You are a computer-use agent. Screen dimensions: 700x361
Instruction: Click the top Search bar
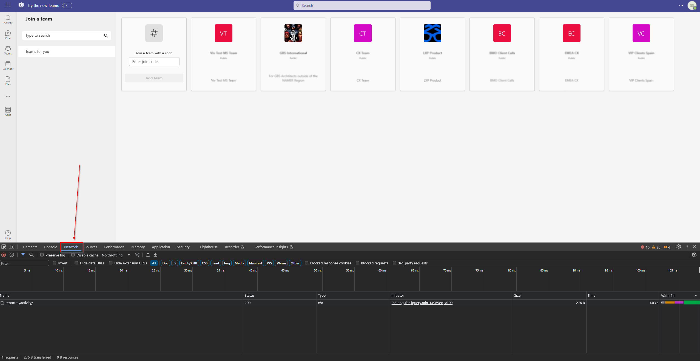tap(362, 5)
